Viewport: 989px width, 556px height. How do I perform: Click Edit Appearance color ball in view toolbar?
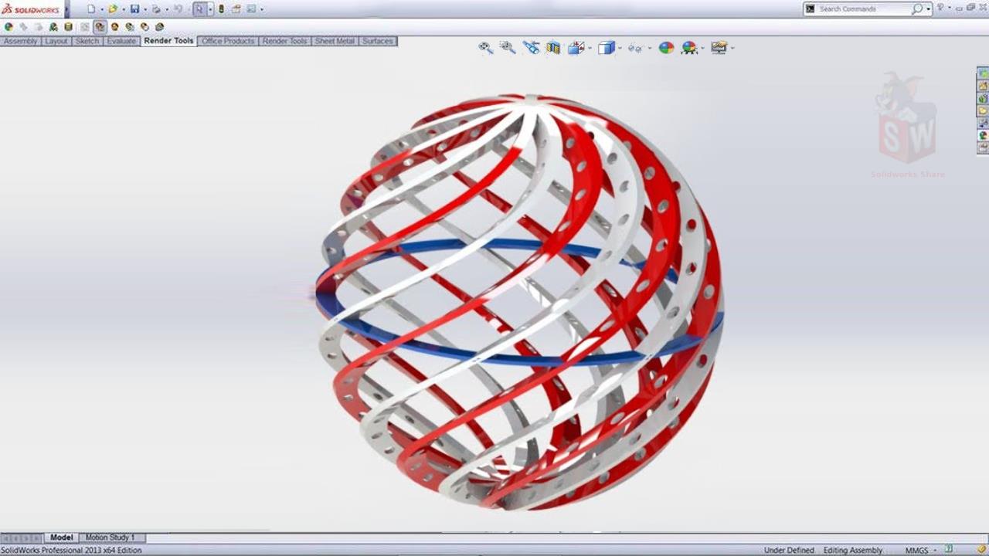pos(666,47)
